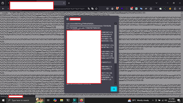Click the translate page icon in address bar
Viewport: 183px width, 103px height.
[x=89, y=9]
